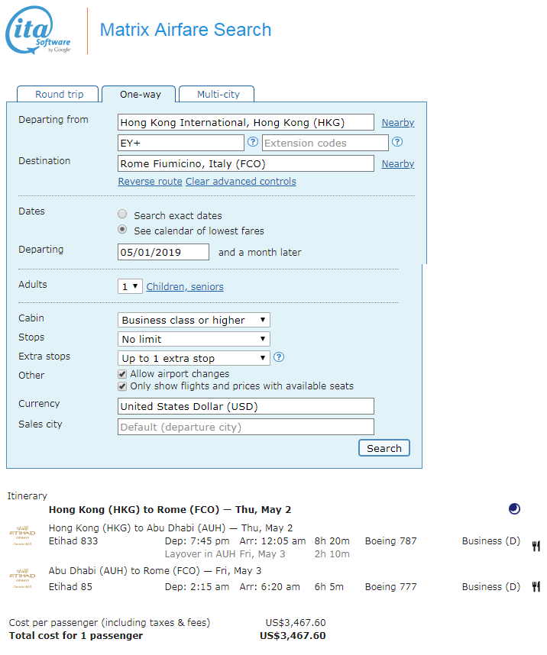Viewport: 547px width, 655px height.
Task: Switch to Multi-city tab
Action: point(217,94)
